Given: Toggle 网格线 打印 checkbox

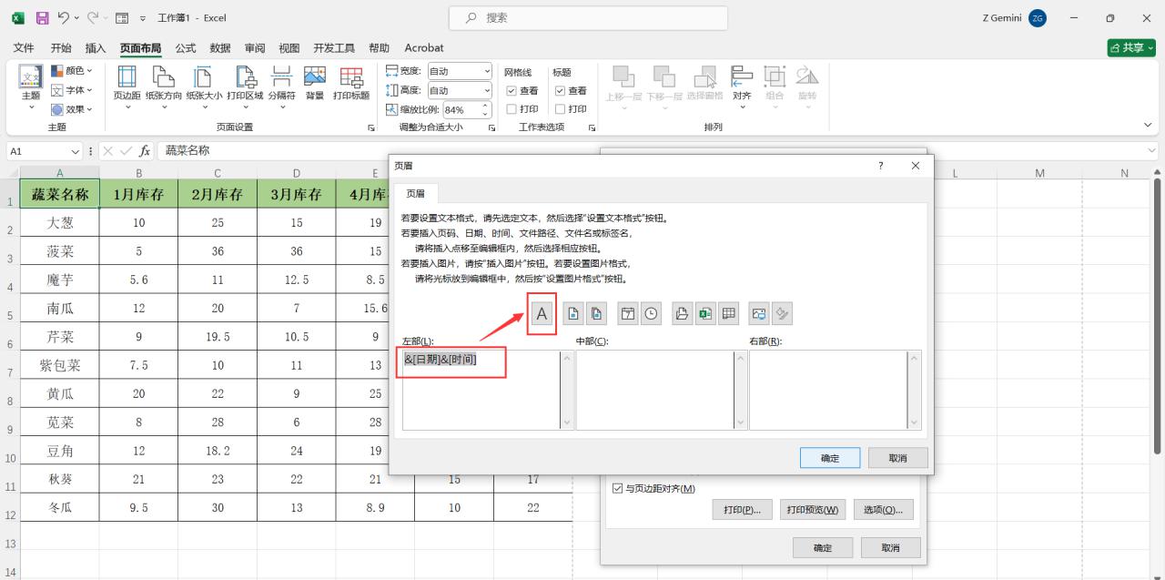Looking at the screenshot, I should [512, 109].
